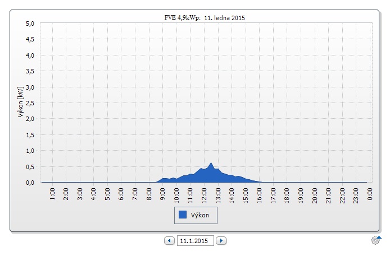Click the 2,5 value on the power axis
390x256 pixels.
(30, 103)
